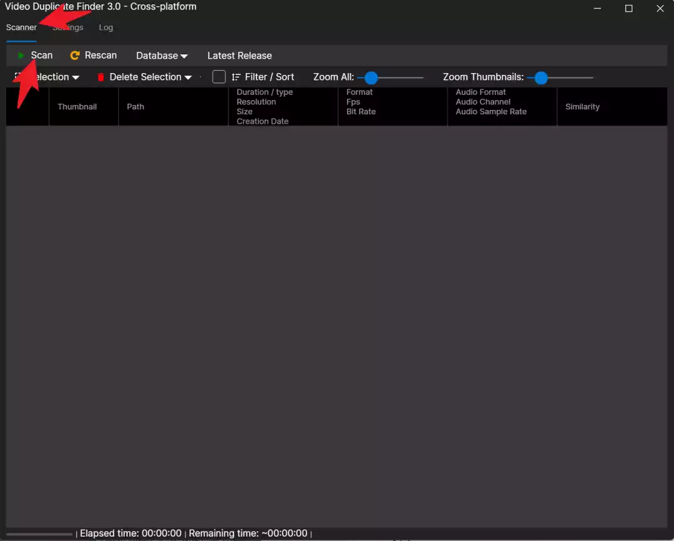Minimize the Video Duplicate Finder window
Image resolution: width=674 pixels, height=541 pixels.
click(597, 8)
